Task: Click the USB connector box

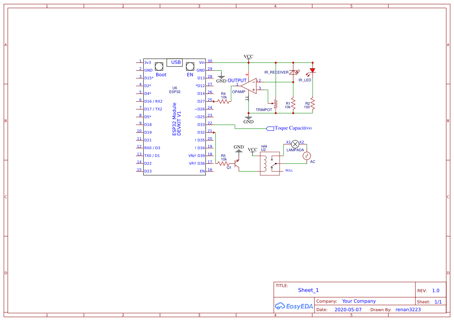Action: [x=175, y=62]
